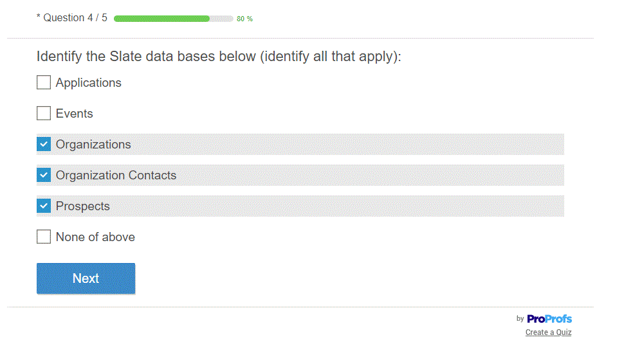Viewport: 624px width, 353px height.
Task: Open the Create a Quiz link
Action: [x=548, y=332]
